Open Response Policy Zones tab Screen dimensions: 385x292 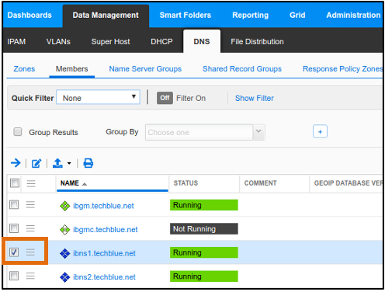point(342,69)
